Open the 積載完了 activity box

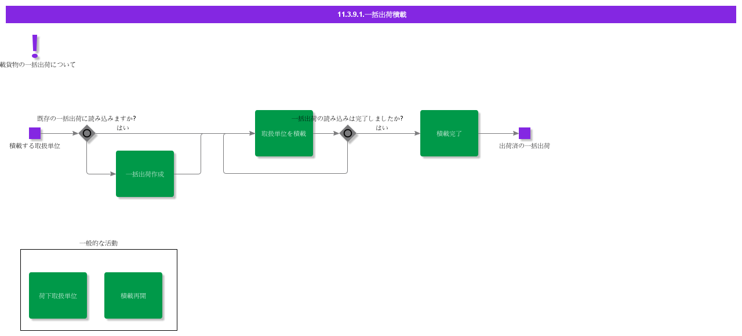click(449, 133)
